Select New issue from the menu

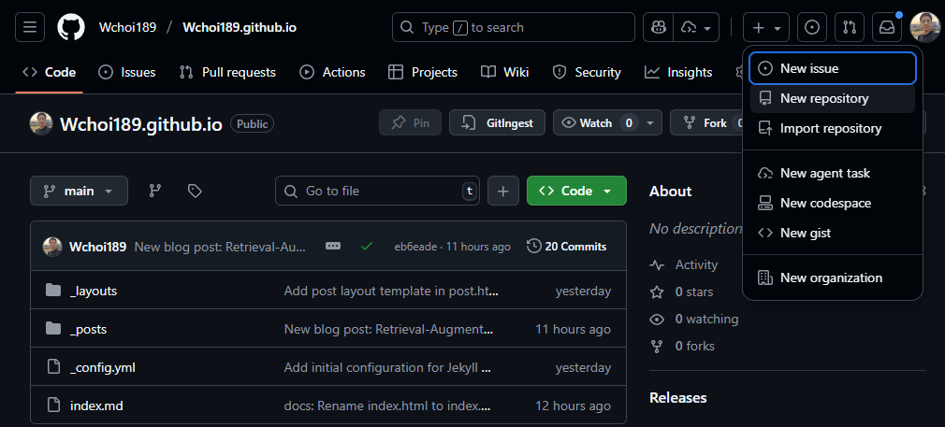[x=833, y=68]
